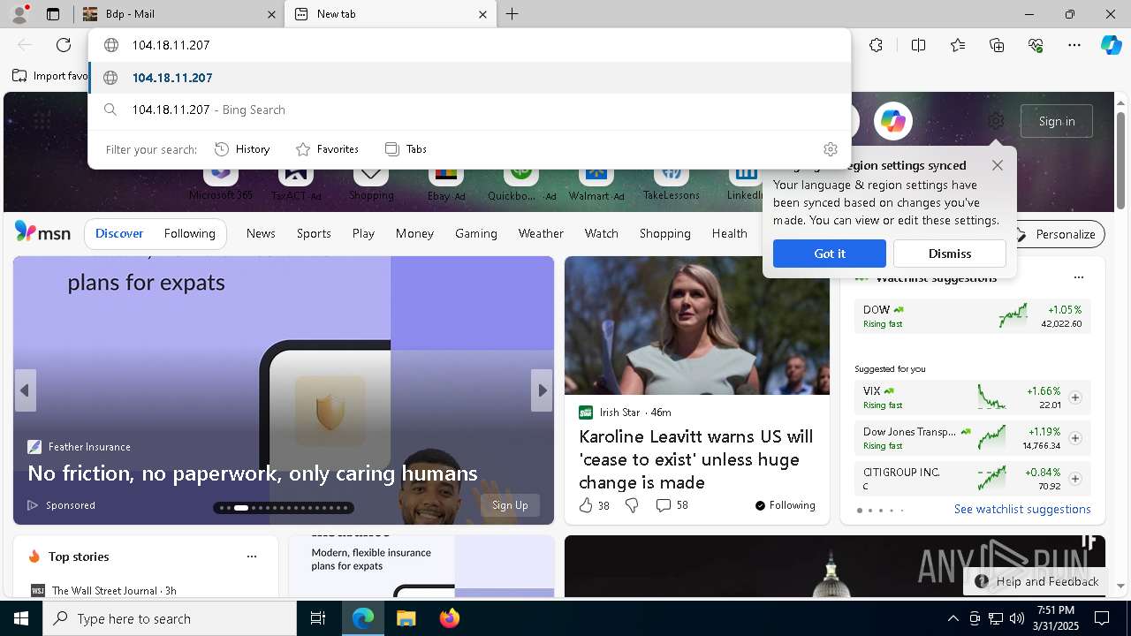Open the Money category
The image size is (1131, 636).
point(414,234)
